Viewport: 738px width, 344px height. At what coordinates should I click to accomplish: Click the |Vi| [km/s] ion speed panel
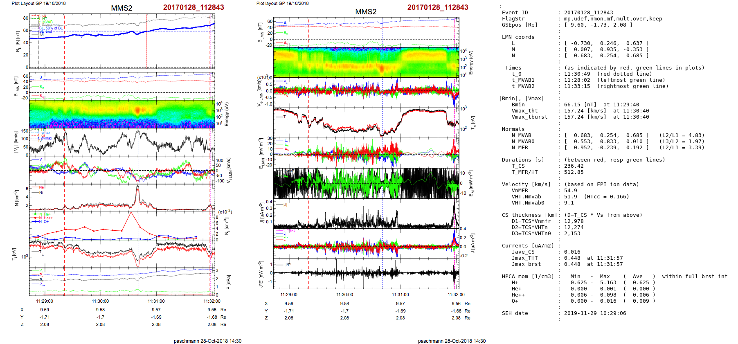click(x=122, y=142)
